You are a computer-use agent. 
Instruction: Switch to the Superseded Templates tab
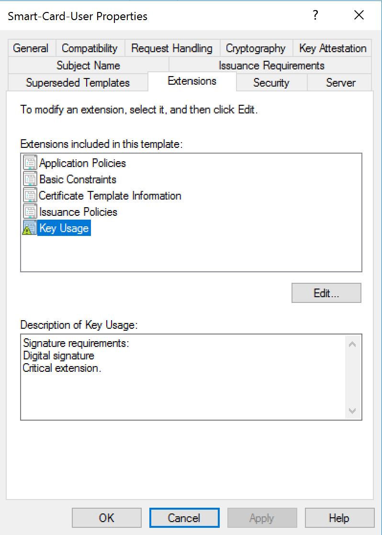pyautogui.click(x=78, y=83)
